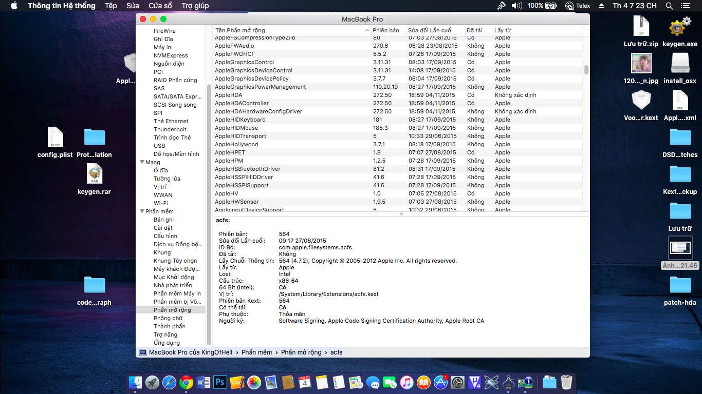This screenshot has width=702, height=394.
Task: Select Wi-Fi in the sidebar
Action: click(160, 203)
